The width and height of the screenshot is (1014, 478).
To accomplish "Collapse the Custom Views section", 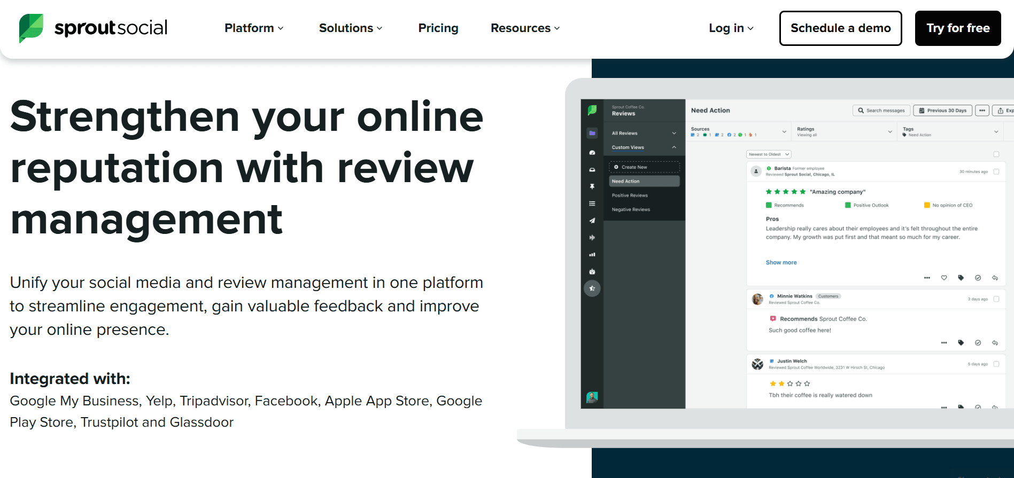I will tap(644, 147).
